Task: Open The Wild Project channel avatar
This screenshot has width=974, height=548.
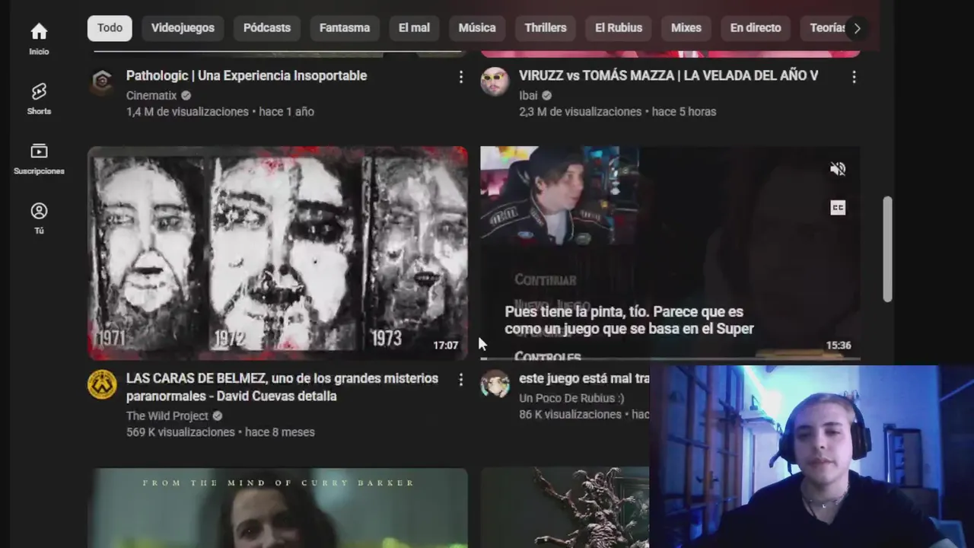Action: (102, 384)
